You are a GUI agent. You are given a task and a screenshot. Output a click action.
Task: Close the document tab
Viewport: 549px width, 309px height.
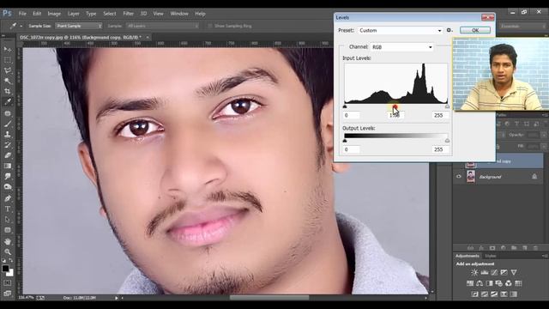[x=148, y=37]
